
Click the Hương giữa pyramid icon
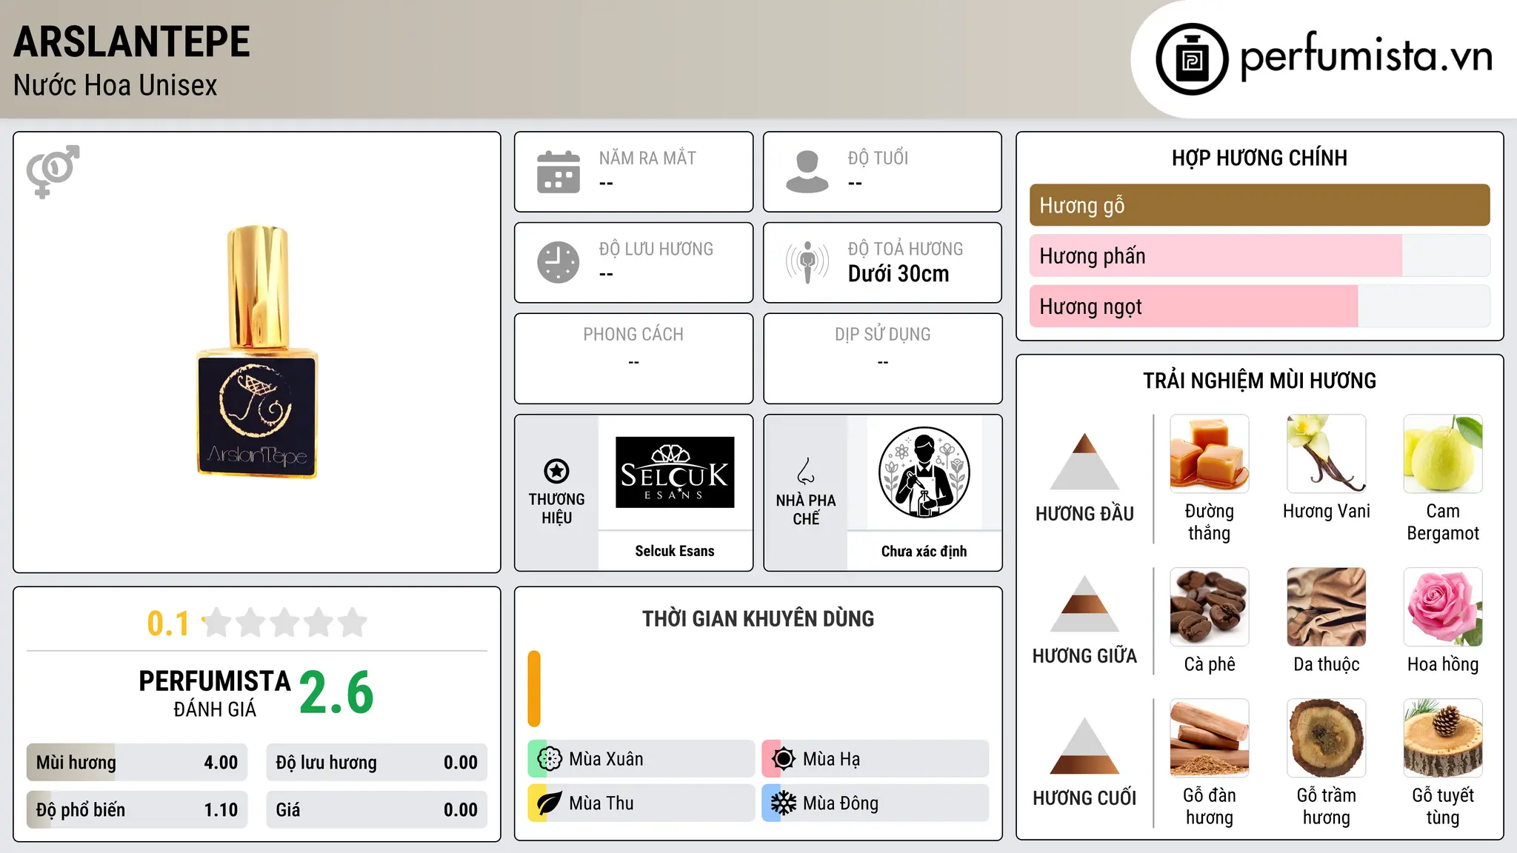click(1084, 603)
